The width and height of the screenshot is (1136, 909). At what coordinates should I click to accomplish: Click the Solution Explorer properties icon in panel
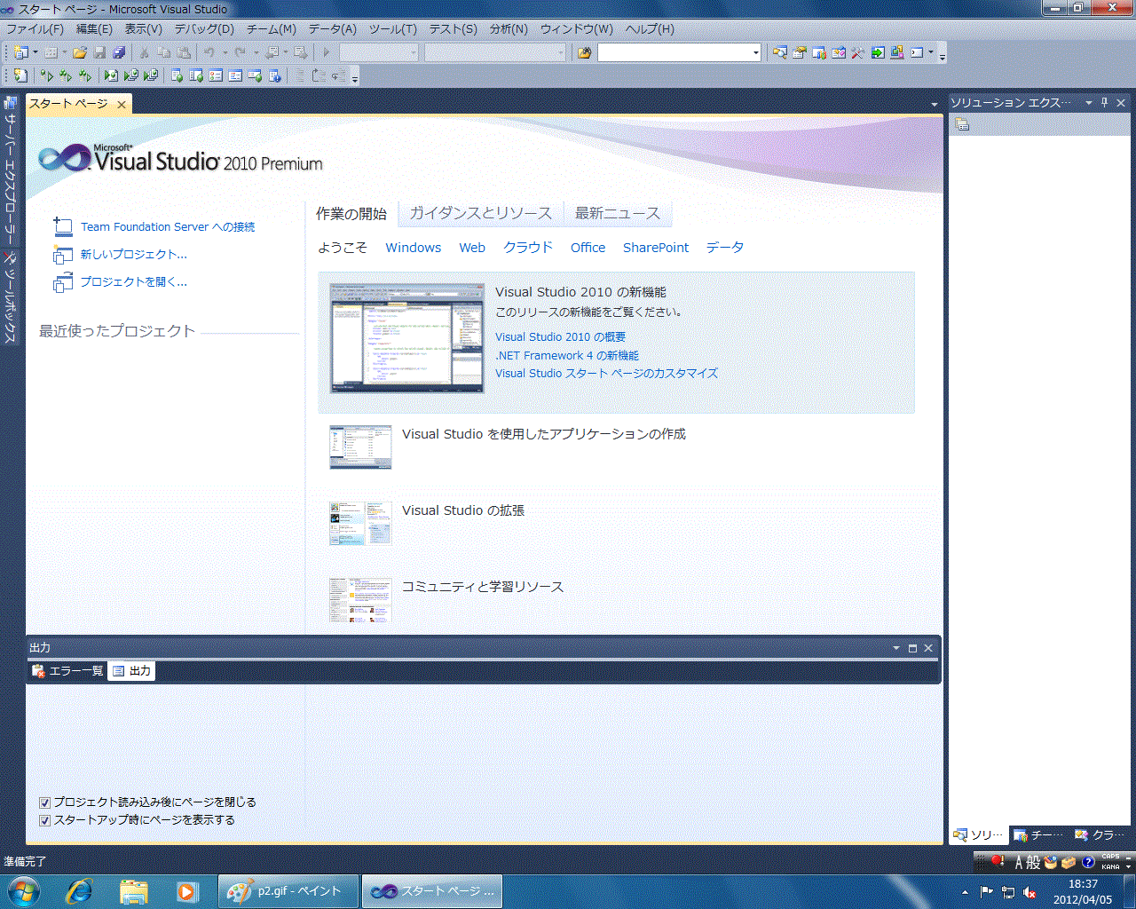[962, 125]
